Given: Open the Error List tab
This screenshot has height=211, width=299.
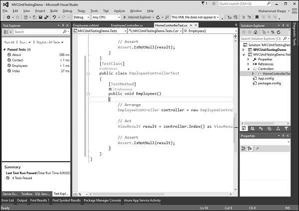Looking at the screenshot, I should coord(7,201).
